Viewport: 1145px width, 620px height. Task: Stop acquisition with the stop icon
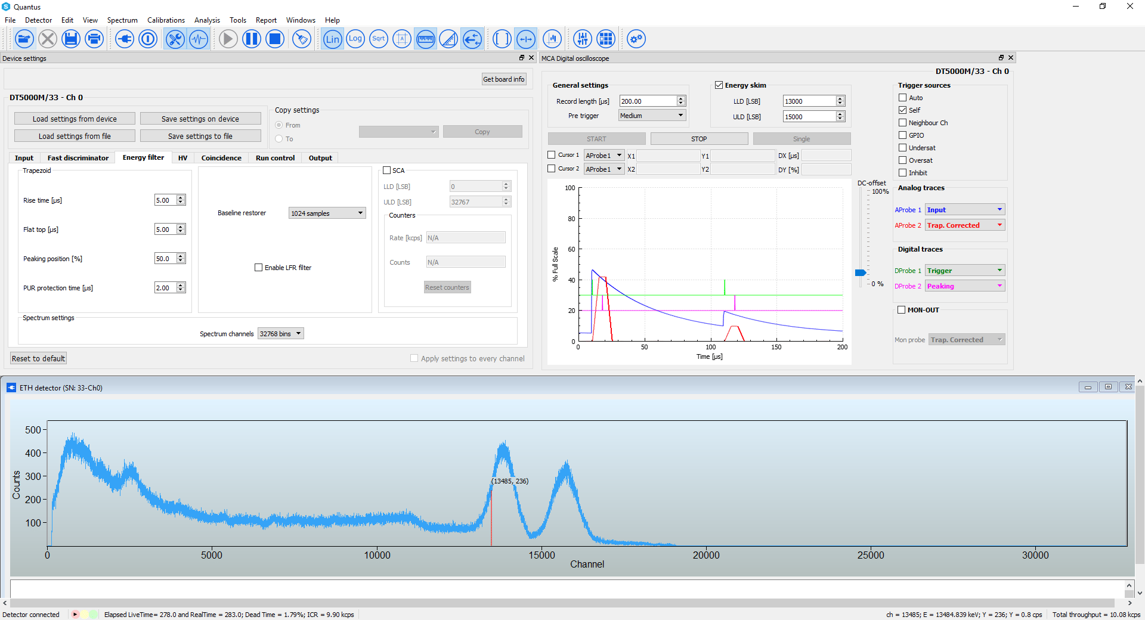click(274, 39)
